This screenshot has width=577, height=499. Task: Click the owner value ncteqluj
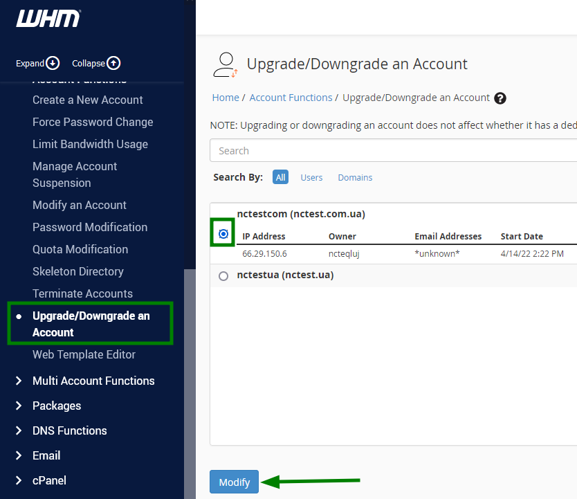(x=344, y=253)
